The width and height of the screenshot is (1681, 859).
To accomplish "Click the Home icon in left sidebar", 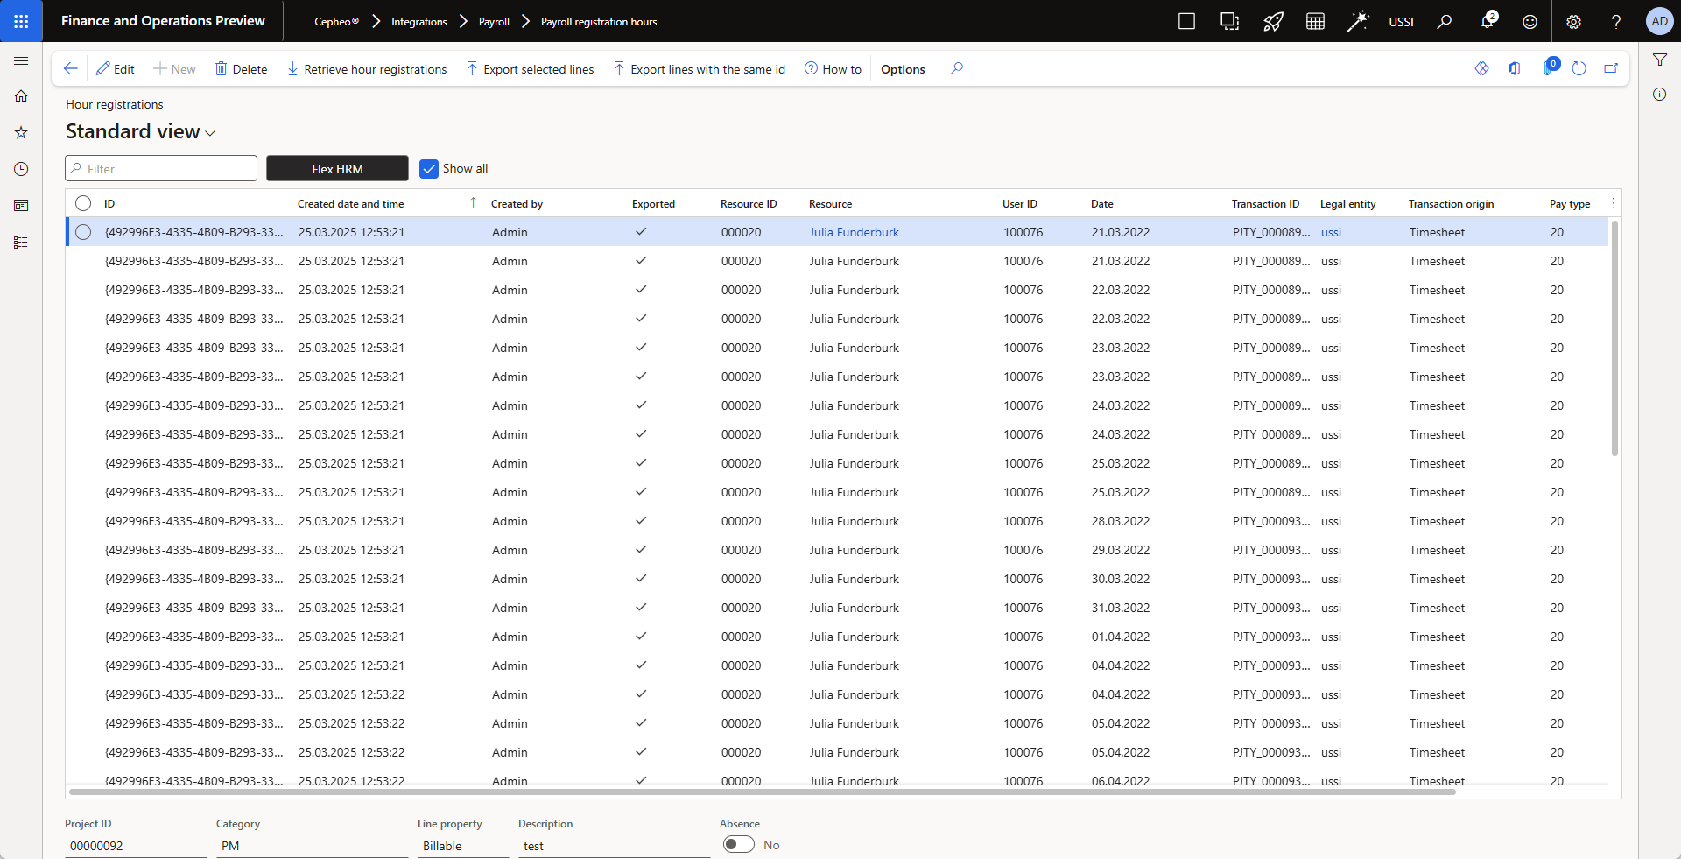I will click(21, 96).
